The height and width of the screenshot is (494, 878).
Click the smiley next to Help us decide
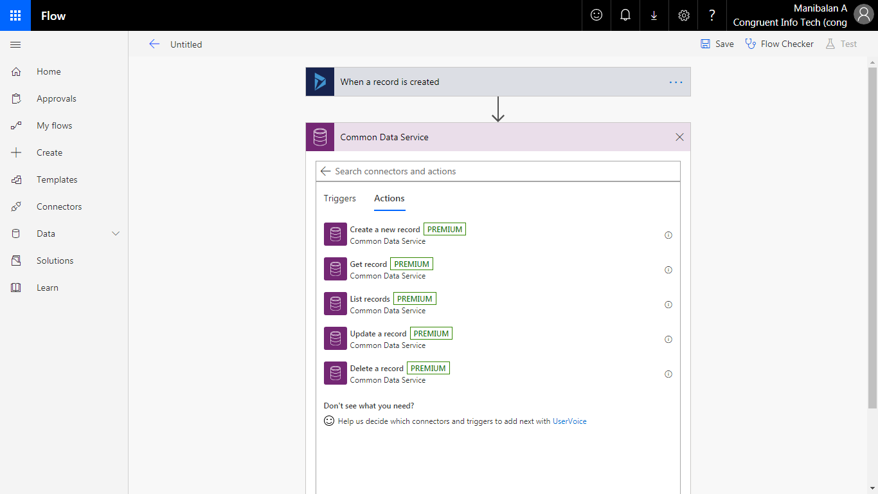[x=329, y=421]
